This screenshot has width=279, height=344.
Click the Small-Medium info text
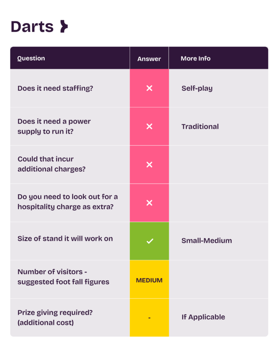(x=206, y=241)
